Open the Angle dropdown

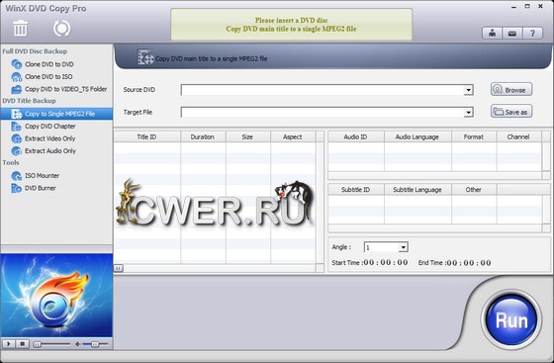pos(404,247)
